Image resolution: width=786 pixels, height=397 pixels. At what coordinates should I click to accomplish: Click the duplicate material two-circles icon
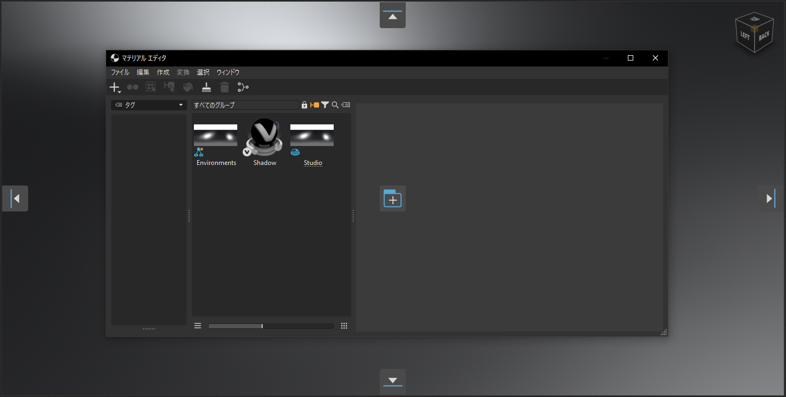coord(133,87)
